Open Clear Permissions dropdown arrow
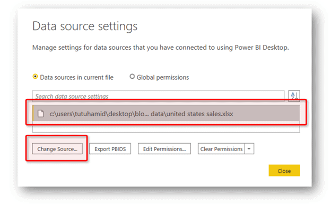331x205 pixels. 249,149
